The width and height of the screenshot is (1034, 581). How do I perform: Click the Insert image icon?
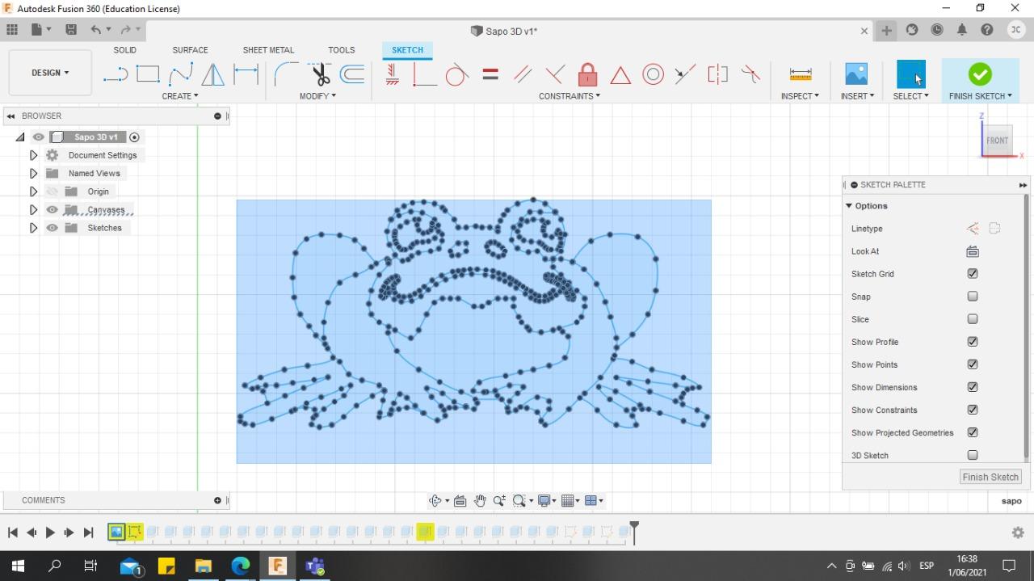tap(856, 74)
